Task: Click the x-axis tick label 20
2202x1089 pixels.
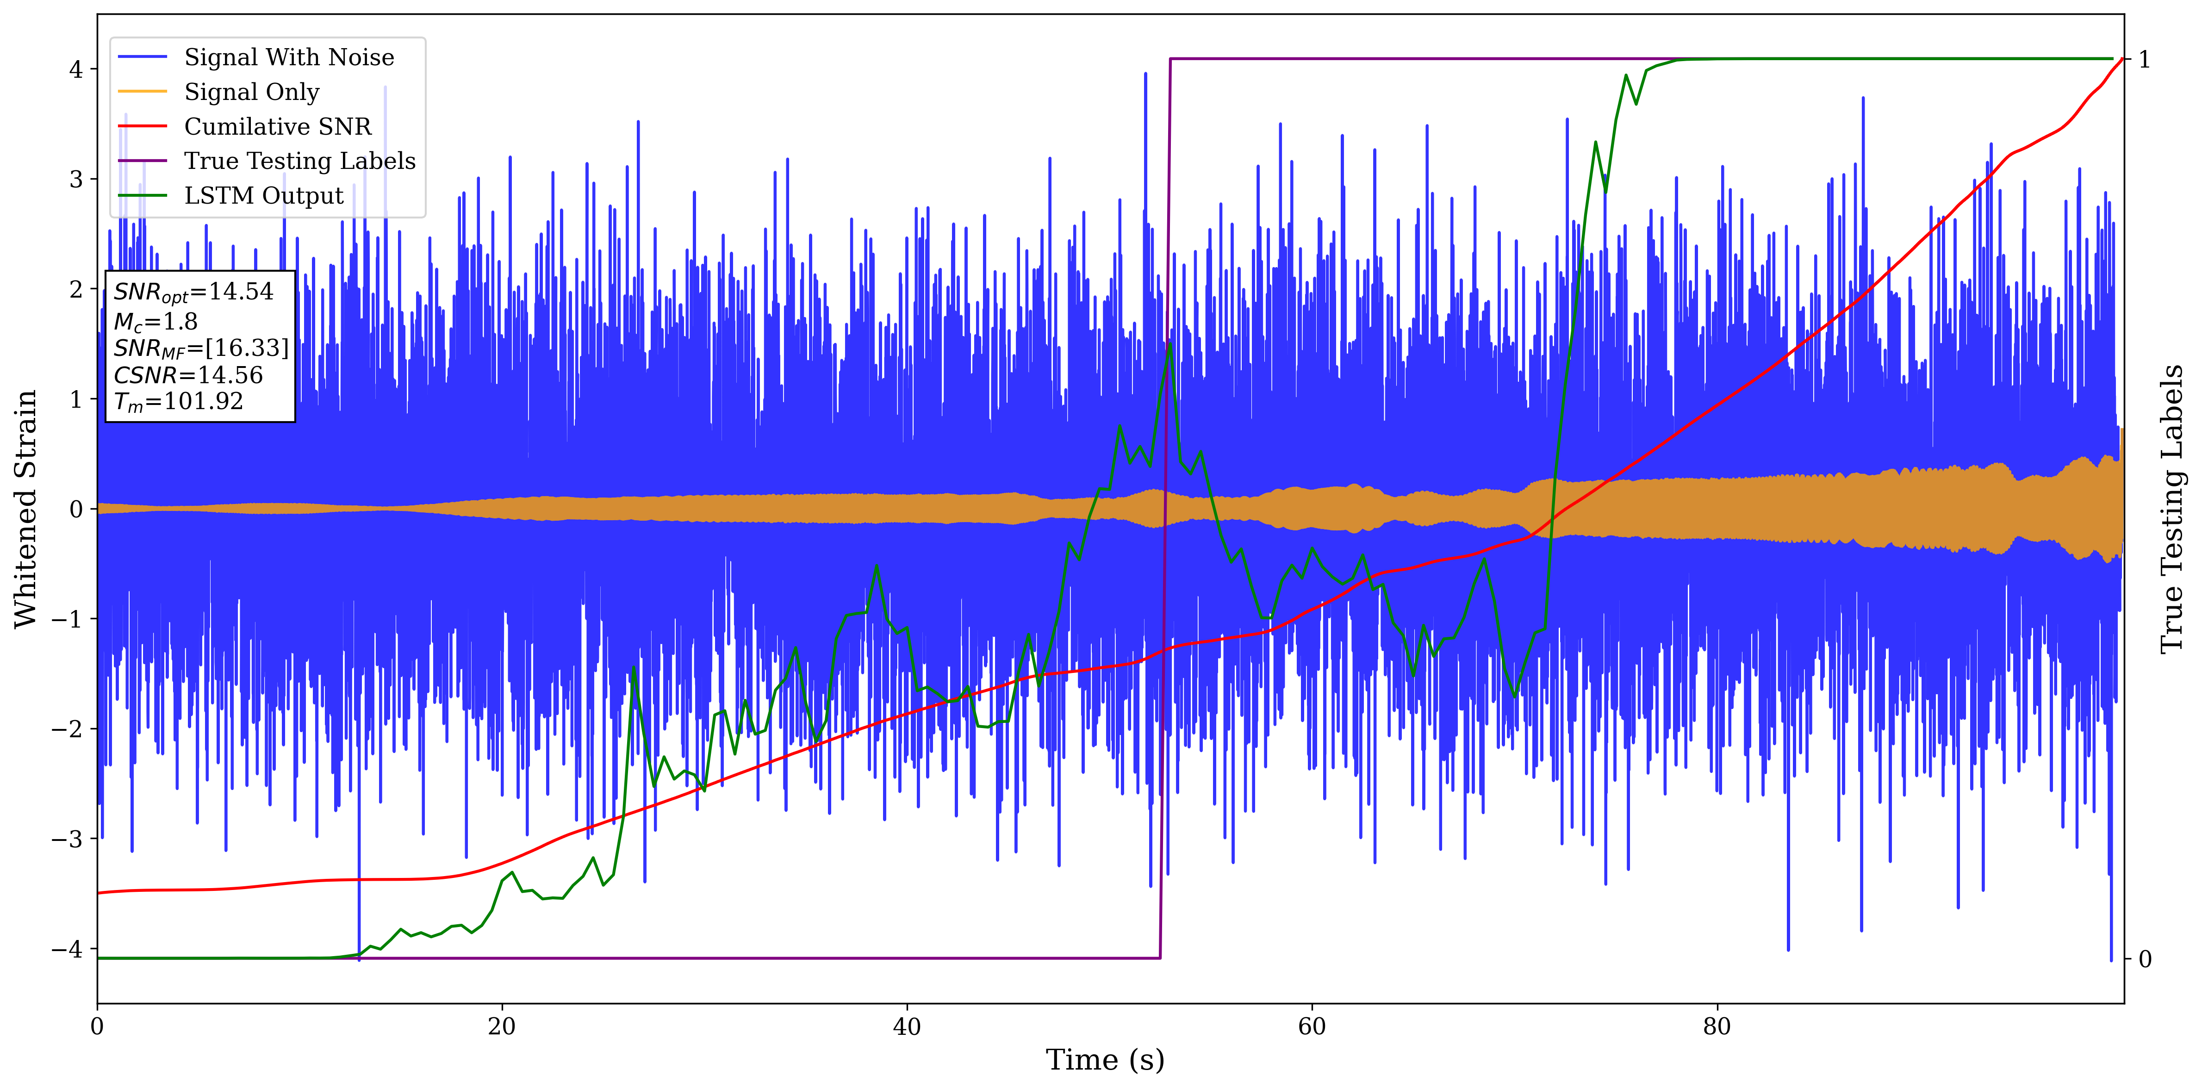Action: pyautogui.click(x=502, y=1027)
